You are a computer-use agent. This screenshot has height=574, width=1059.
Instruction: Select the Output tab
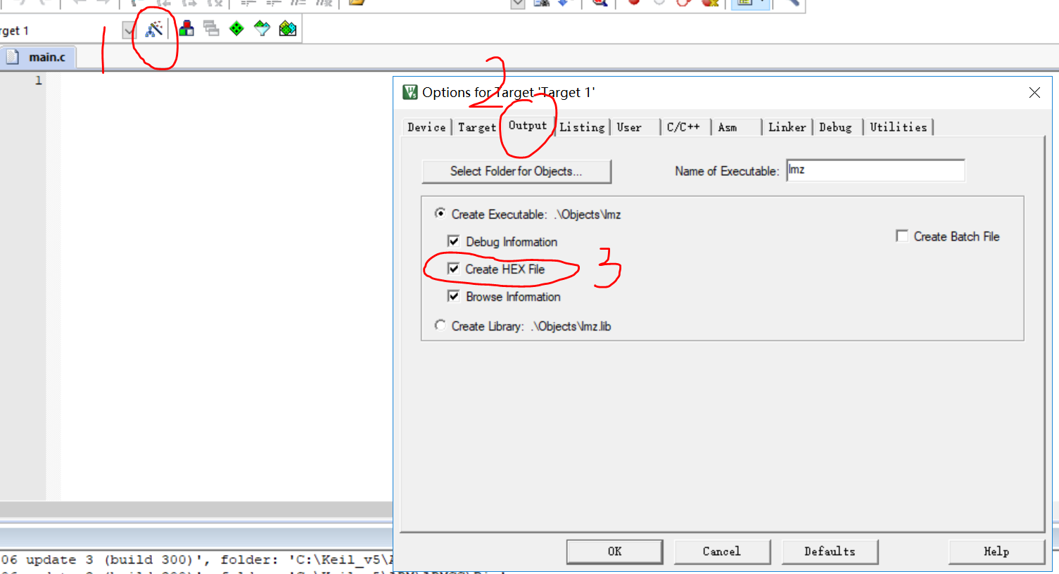(528, 126)
